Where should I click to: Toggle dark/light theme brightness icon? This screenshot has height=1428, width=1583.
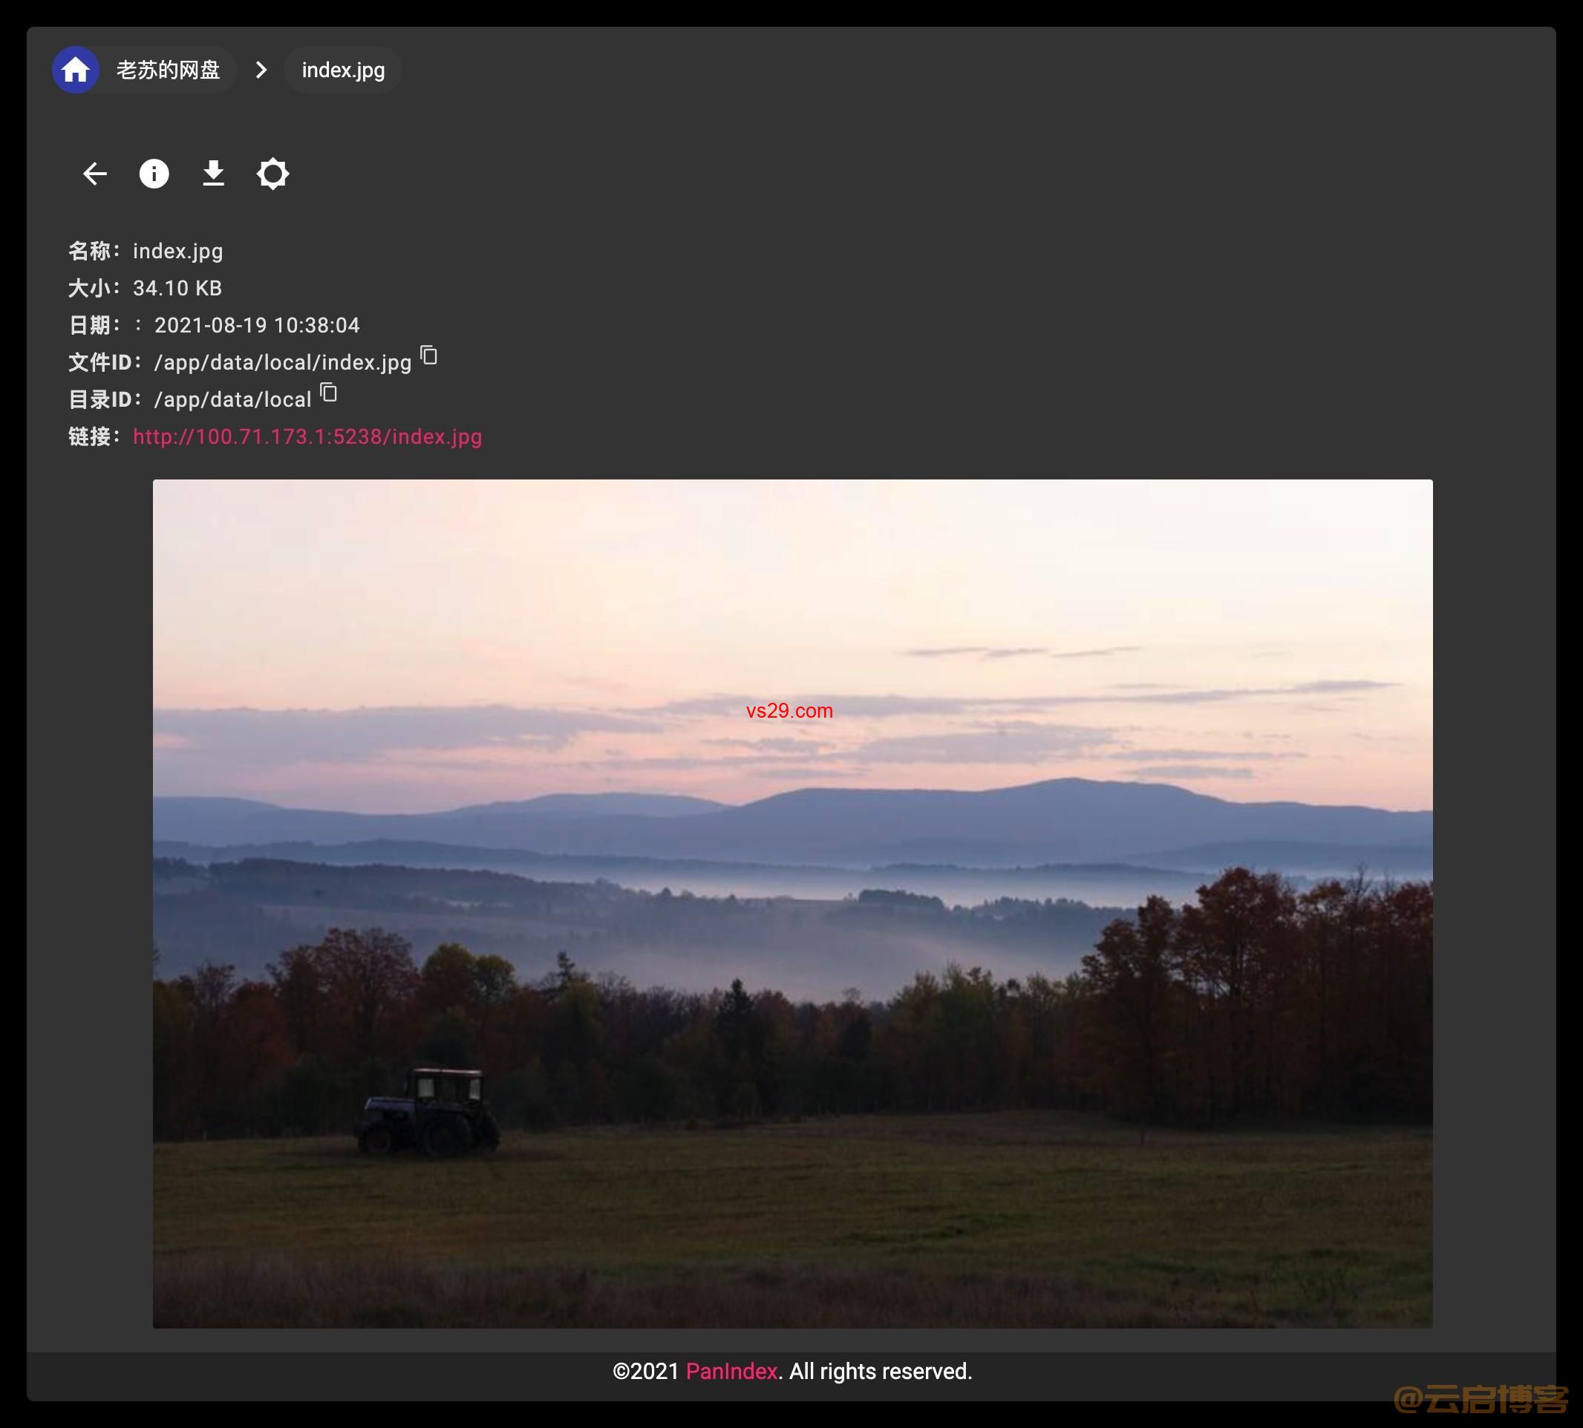(273, 174)
